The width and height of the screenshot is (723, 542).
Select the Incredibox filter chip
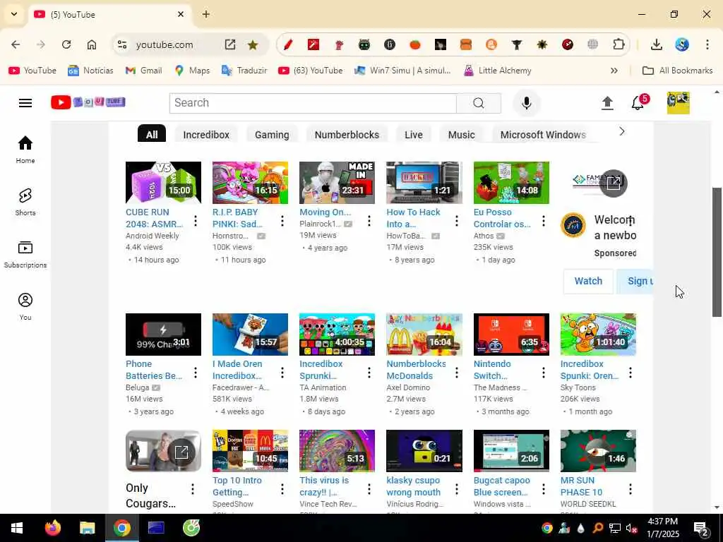pos(206,135)
